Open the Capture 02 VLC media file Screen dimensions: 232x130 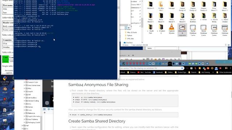(x=171, y=29)
